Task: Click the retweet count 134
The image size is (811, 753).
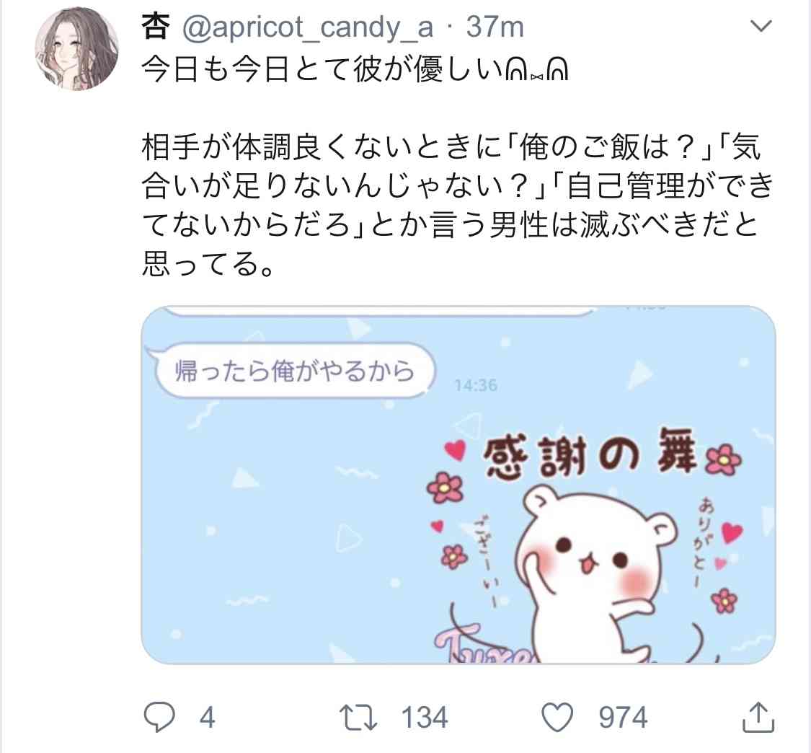Action: click(425, 717)
